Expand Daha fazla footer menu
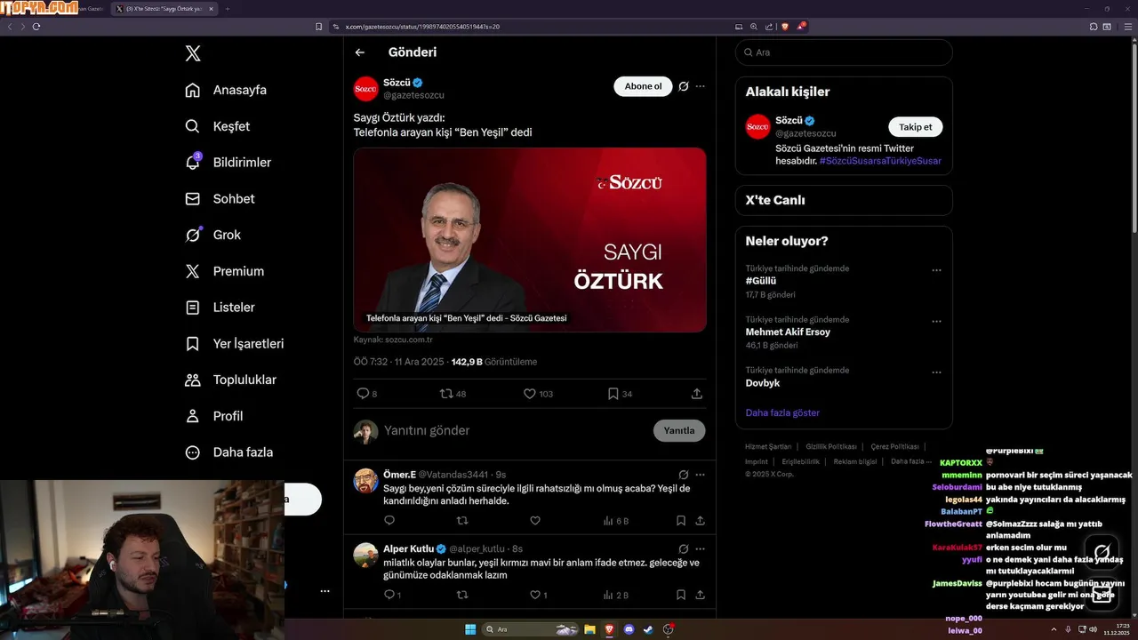 point(910,461)
